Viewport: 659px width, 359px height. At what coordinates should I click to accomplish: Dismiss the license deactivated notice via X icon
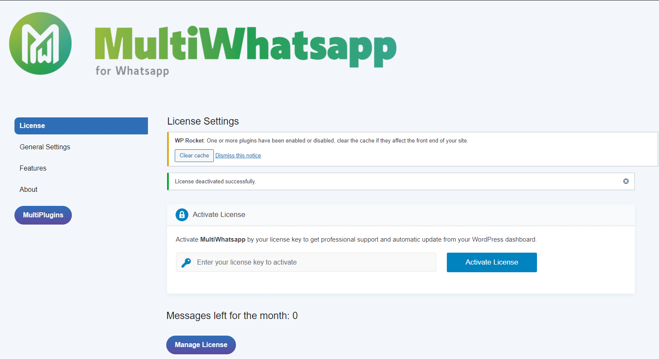(x=626, y=181)
